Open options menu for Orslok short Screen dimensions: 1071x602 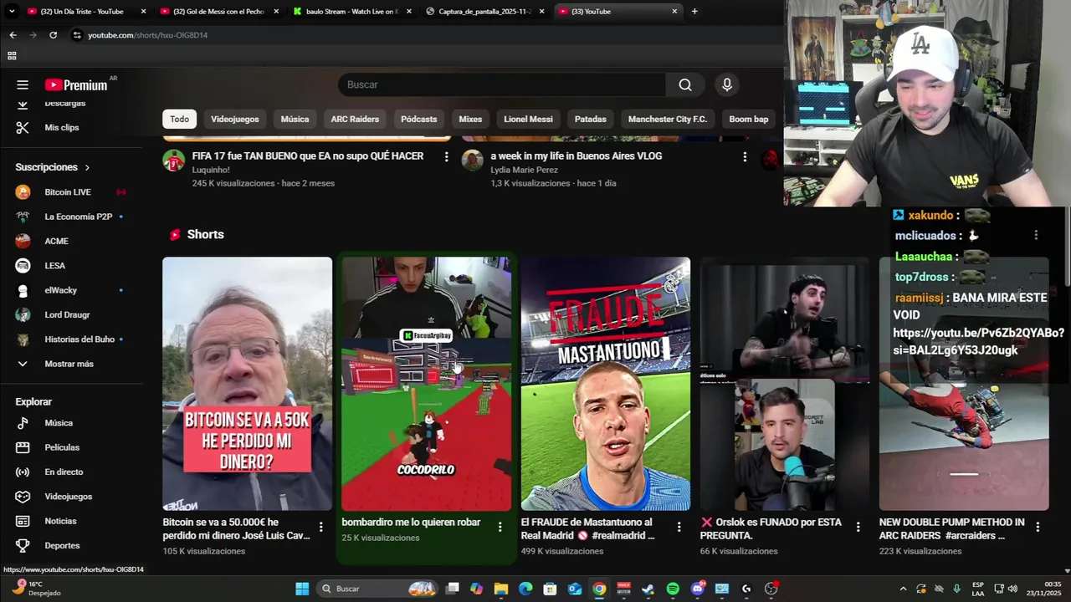(858, 527)
